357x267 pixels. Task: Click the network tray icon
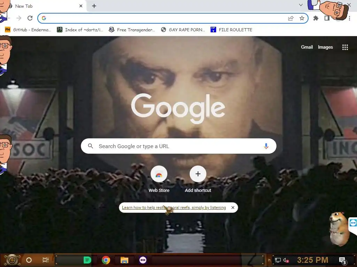[278, 260]
